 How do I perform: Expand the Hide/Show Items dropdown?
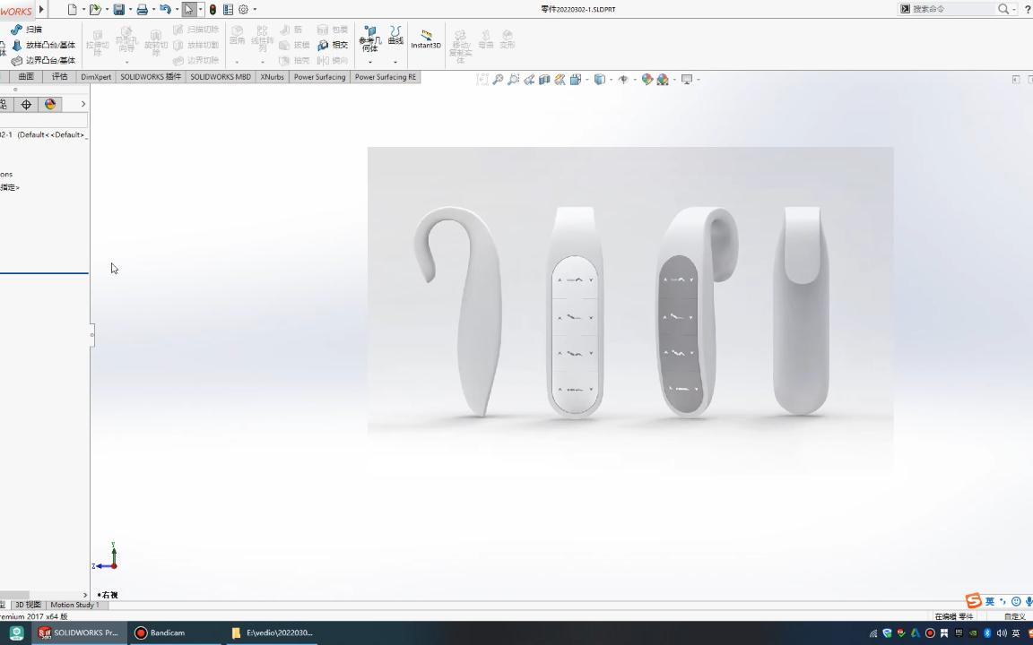coord(636,80)
